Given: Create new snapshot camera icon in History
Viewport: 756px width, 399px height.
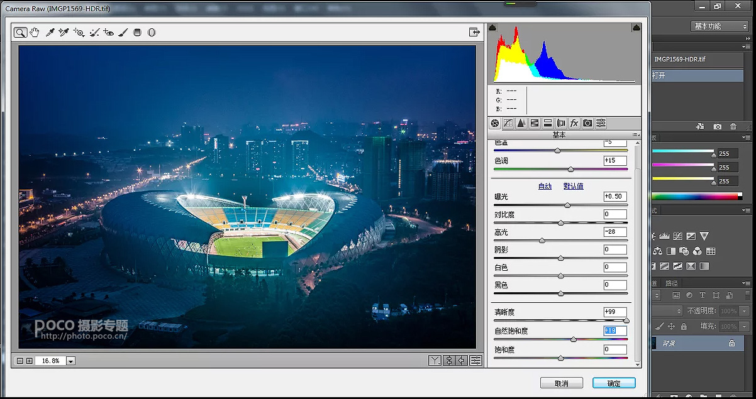Looking at the screenshot, I should 718,126.
